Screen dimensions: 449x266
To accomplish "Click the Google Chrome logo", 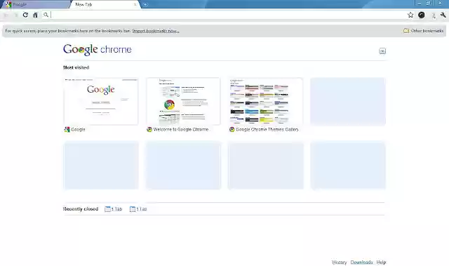I will click(x=98, y=50).
